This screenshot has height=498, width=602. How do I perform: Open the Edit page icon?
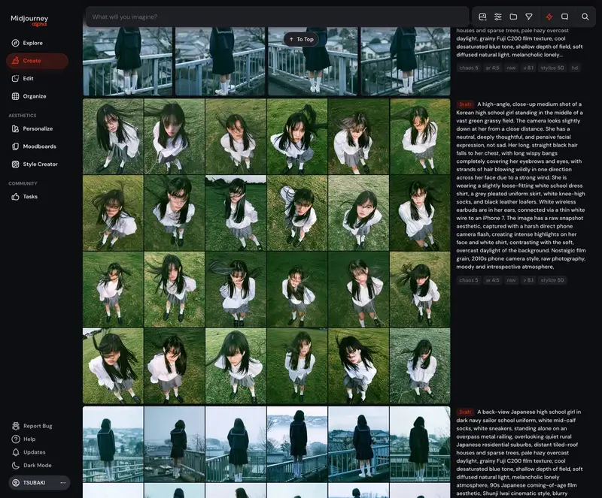tap(15, 78)
